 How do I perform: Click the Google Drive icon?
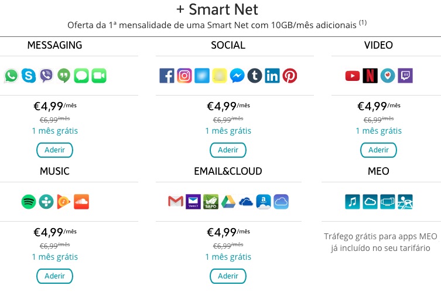[228, 202]
